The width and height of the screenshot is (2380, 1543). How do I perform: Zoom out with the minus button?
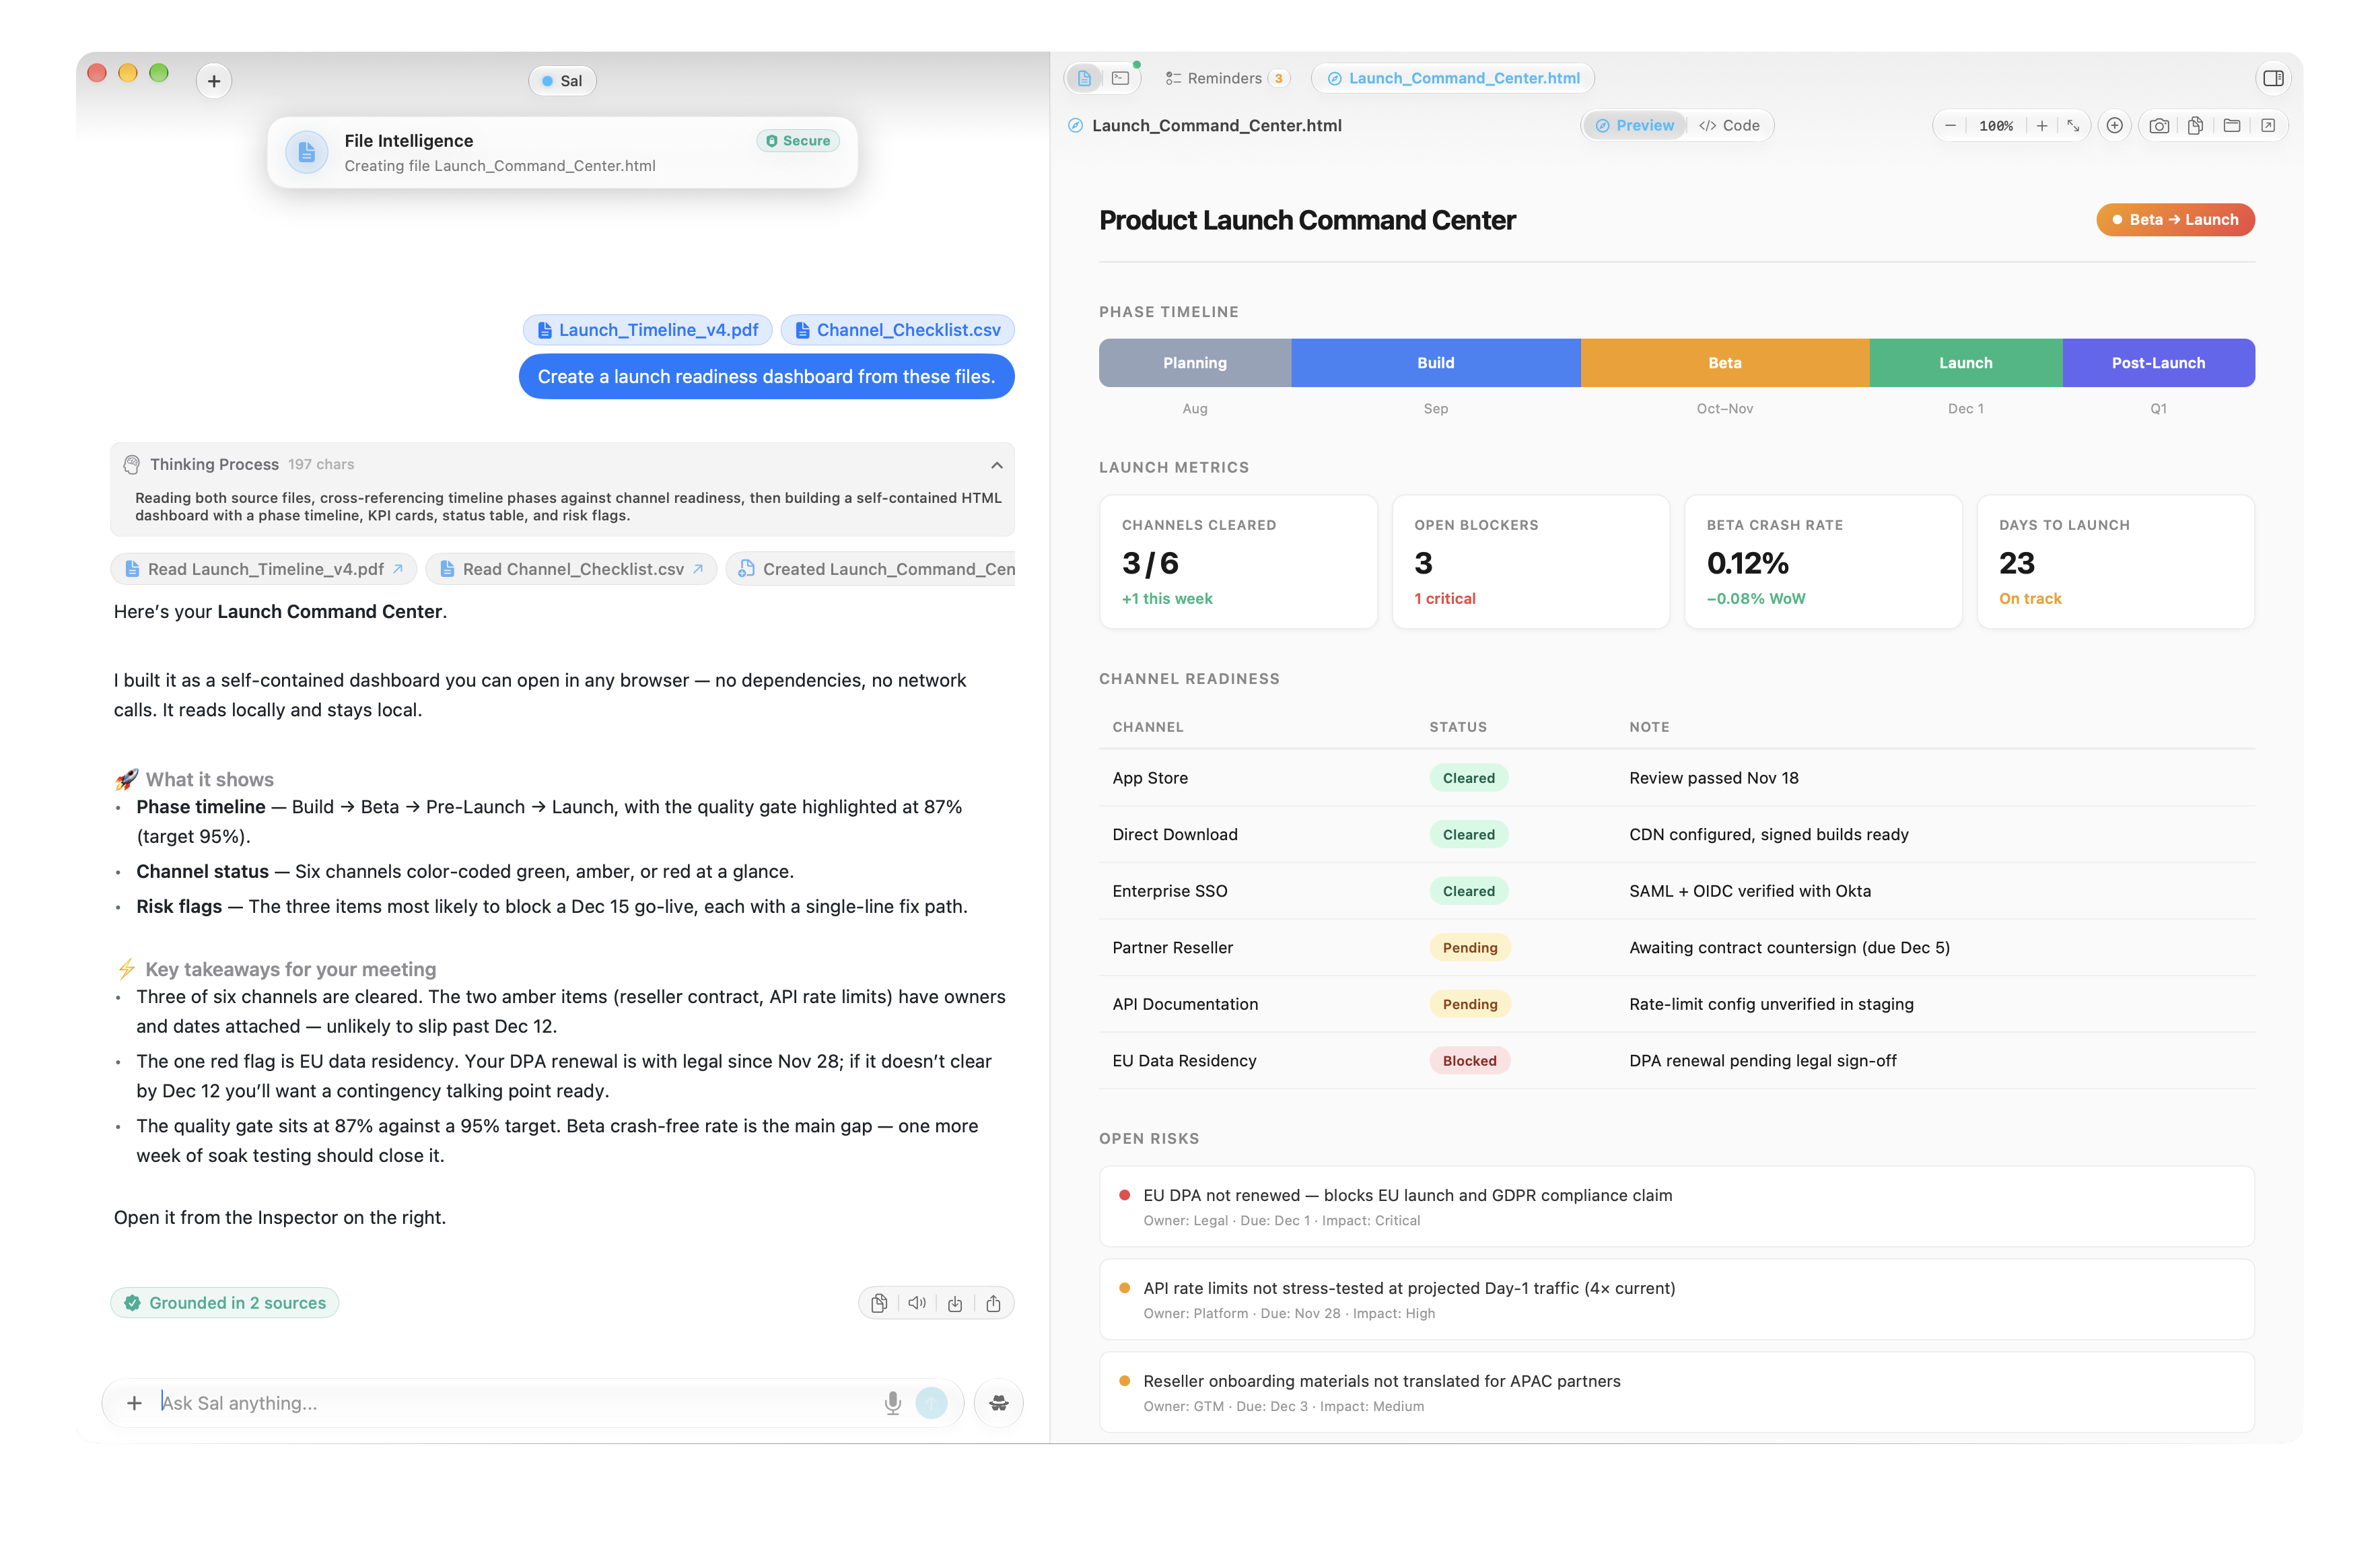point(1950,126)
